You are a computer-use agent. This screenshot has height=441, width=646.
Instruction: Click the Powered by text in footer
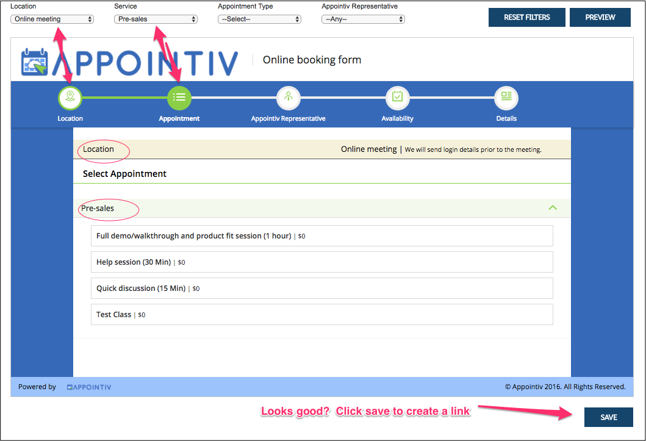pyautogui.click(x=37, y=387)
